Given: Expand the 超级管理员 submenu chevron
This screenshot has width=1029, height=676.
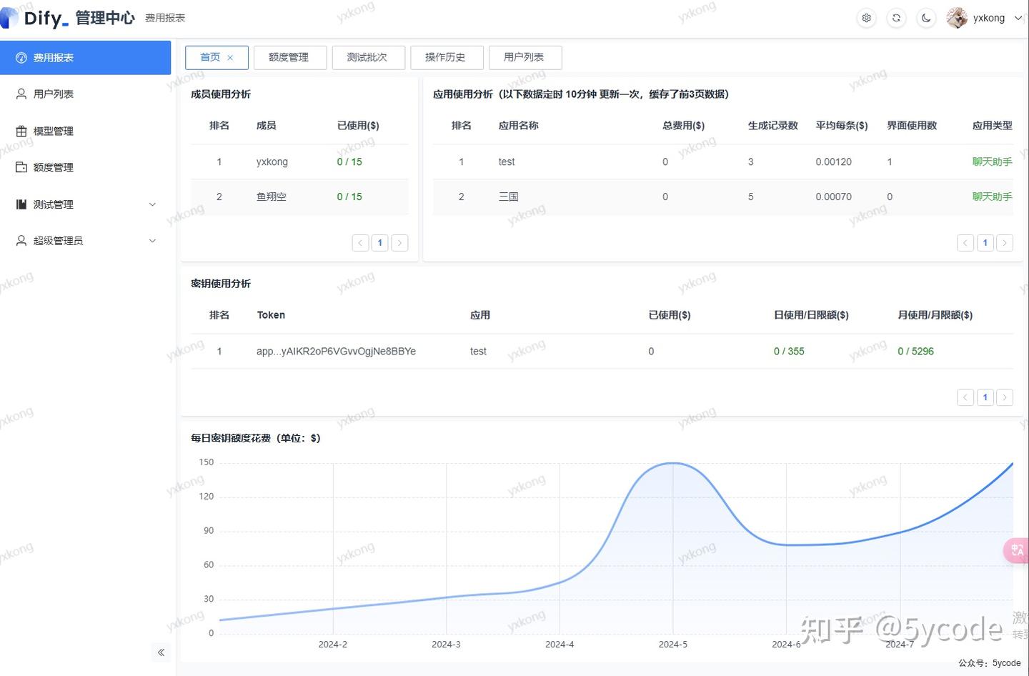Looking at the screenshot, I should 152,241.
